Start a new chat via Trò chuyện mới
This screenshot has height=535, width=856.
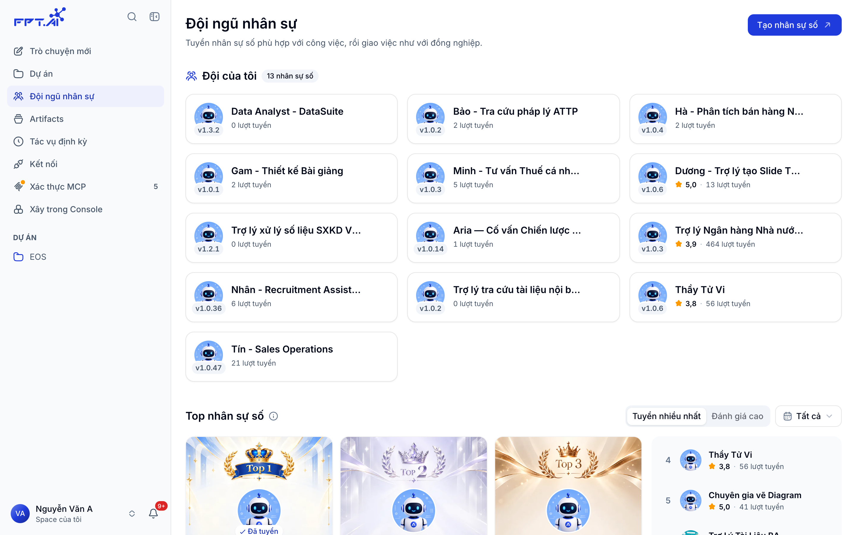pyautogui.click(x=86, y=51)
